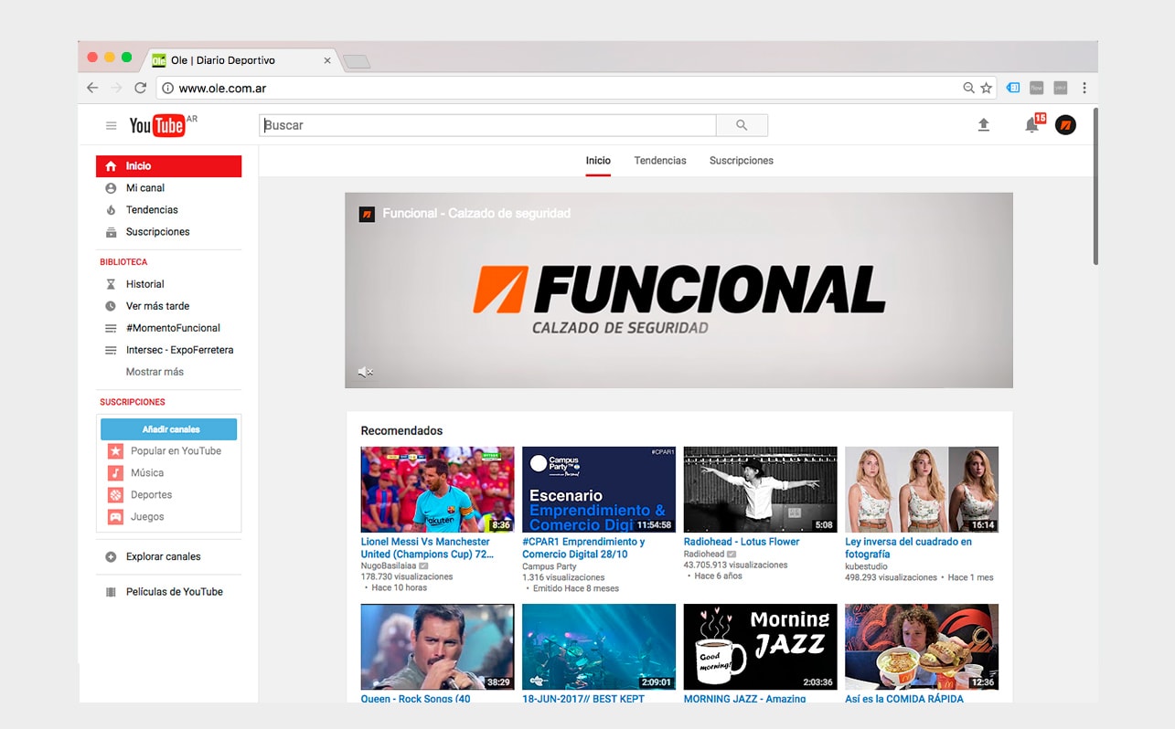
Task: Open Queen Rock Songs thumbnail
Action: 437,647
